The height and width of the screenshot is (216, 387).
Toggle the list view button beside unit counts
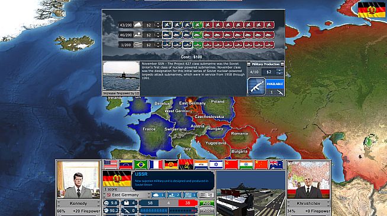tap(207, 195)
